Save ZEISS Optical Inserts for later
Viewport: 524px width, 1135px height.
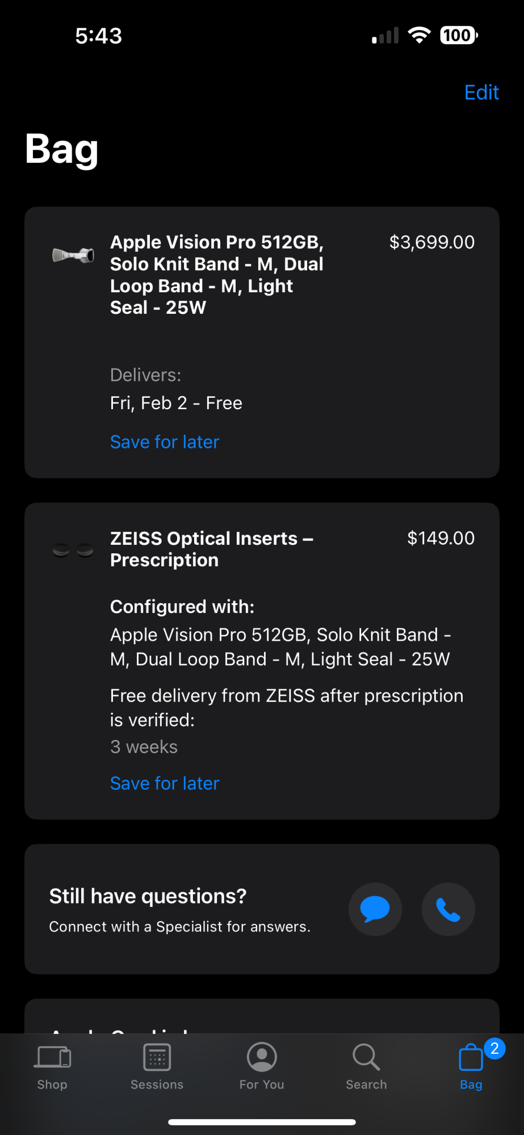click(x=165, y=783)
